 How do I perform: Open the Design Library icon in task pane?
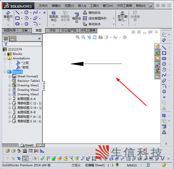(x=158, y=52)
